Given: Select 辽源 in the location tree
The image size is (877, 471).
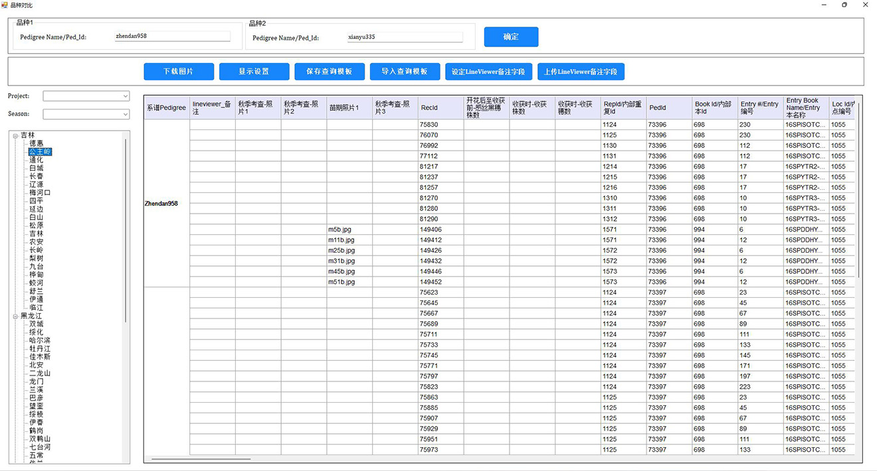Looking at the screenshot, I should tap(36, 184).
